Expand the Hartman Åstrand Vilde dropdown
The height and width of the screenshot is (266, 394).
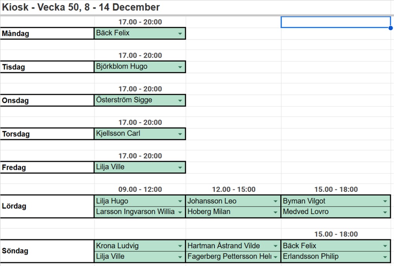pos(276,246)
